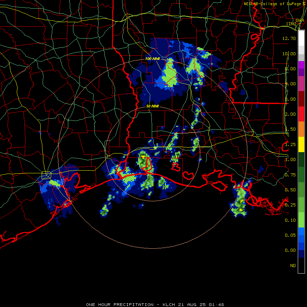Click the 0.05 legend value
The width and height of the screenshot is (307, 307).
pos(290,235)
